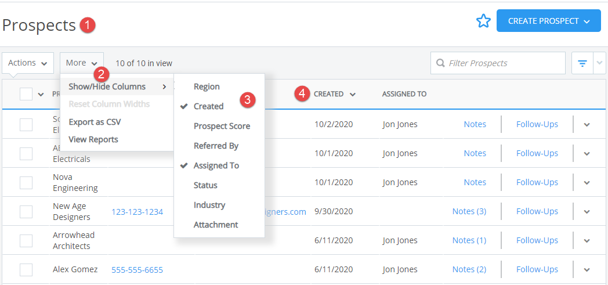The image size is (608, 285).
Task: Open the select-all checkbox dropdown arrow
Action: (x=41, y=95)
